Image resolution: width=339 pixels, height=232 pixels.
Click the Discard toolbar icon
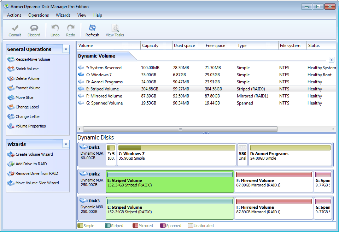(x=34, y=28)
